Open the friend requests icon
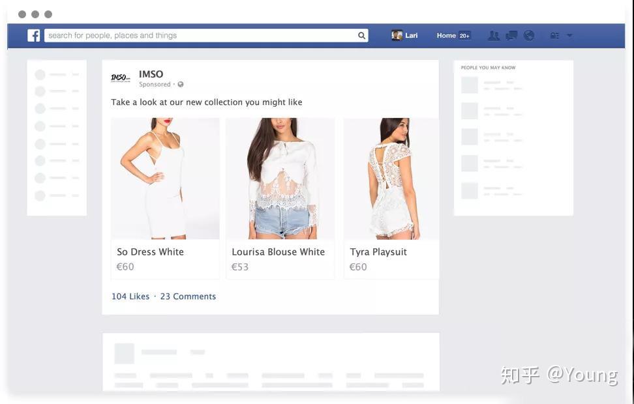The image size is (634, 404). tap(494, 36)
